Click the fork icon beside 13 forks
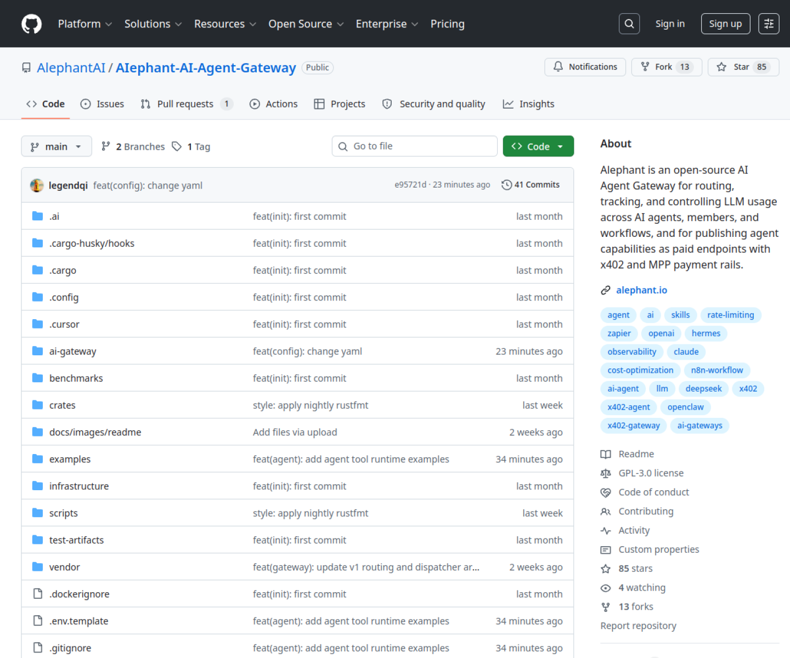Screen dimensions: 790x658 click(x=606, y=607)
